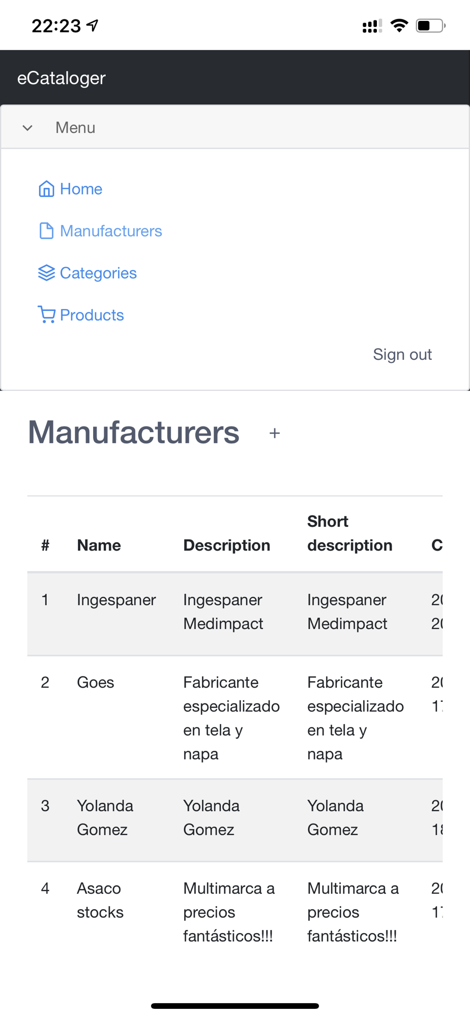470x1018 pixels.
Task: Click the Sign out link
Action: coord(402,354)
